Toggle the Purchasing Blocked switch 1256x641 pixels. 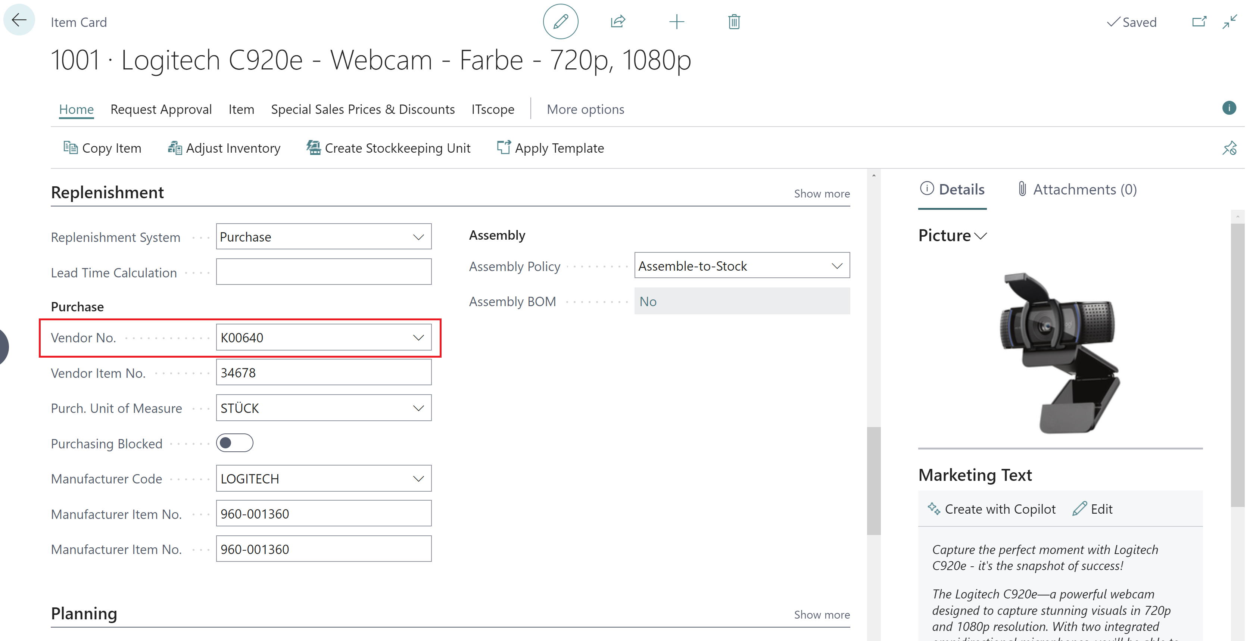click(x=236, y=443)
